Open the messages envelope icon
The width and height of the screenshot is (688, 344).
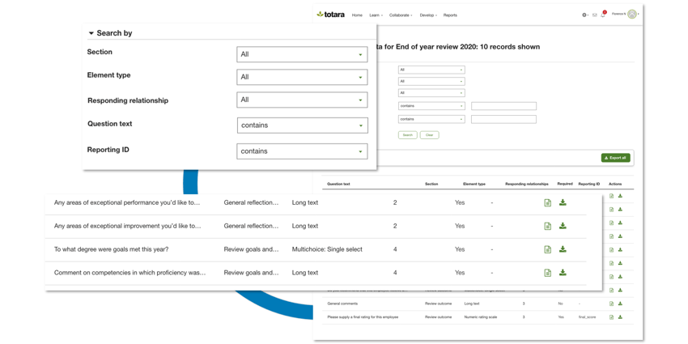(x=595, y=15)
